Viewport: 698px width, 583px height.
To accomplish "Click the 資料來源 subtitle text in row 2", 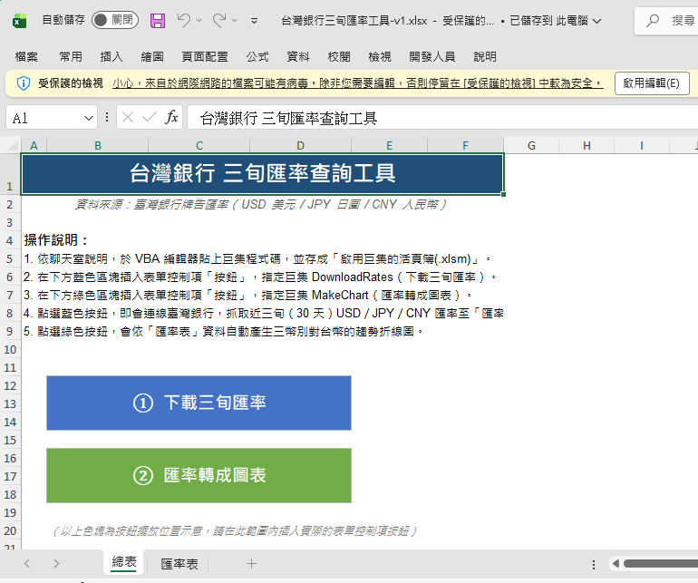I will pyautogui.click(x=261, y=204).
